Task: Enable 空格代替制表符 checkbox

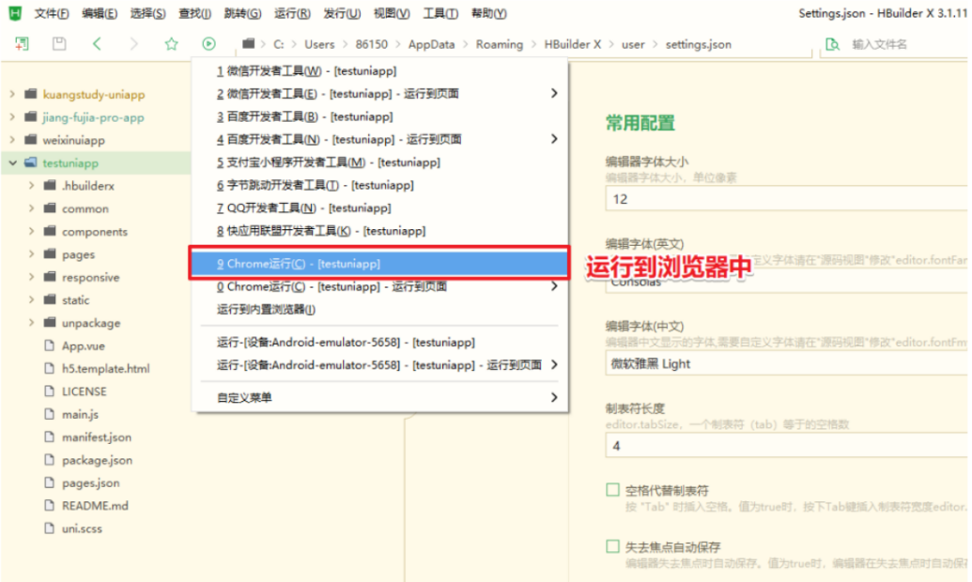Action: click(612, 490)
